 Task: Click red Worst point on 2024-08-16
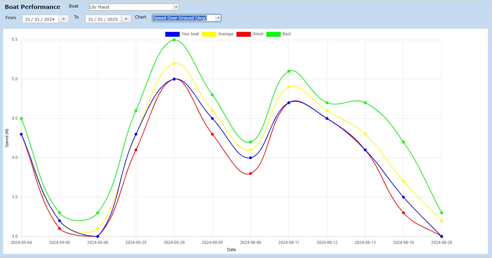coord(403,213)
